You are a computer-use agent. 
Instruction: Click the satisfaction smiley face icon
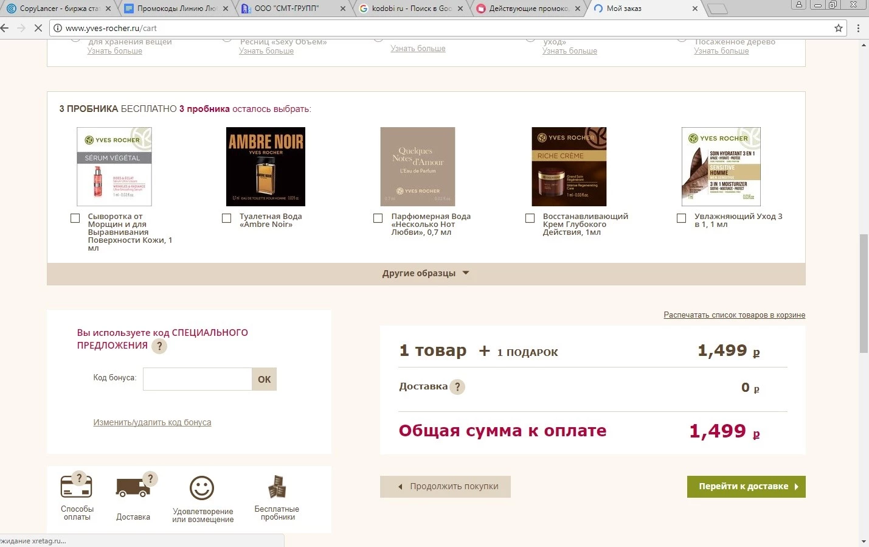[x=202, y=488]
